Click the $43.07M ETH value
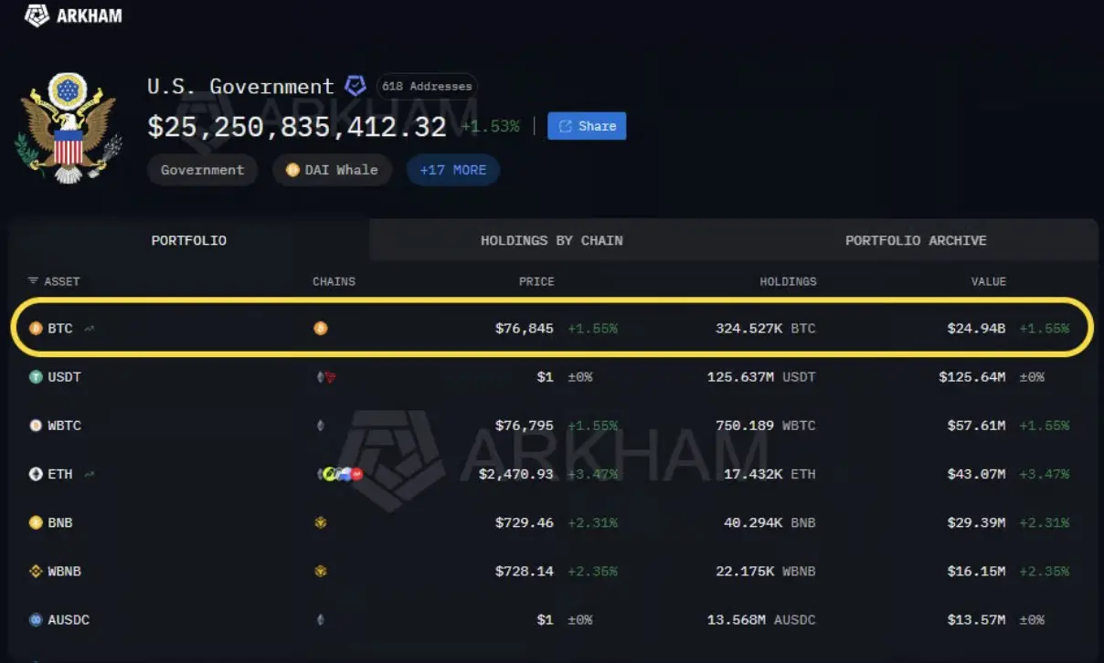 click(x=976, y=474)
